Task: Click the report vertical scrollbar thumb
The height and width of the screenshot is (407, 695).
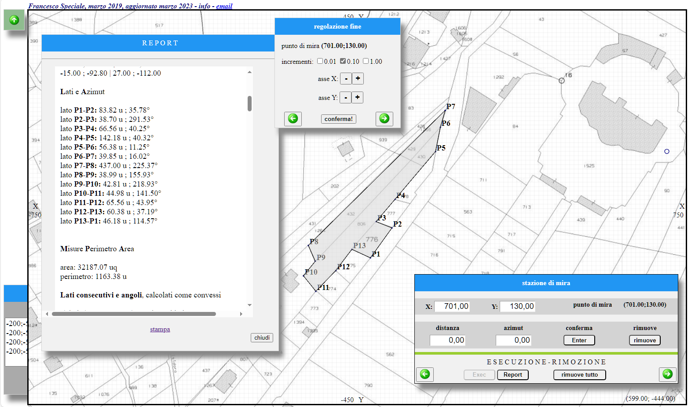Action: [x=249, y=103]
